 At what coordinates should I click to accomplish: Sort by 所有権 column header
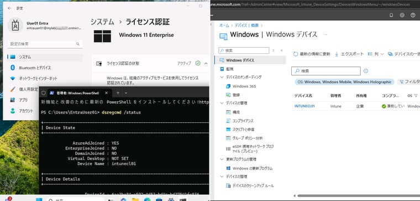pos(361,96)
